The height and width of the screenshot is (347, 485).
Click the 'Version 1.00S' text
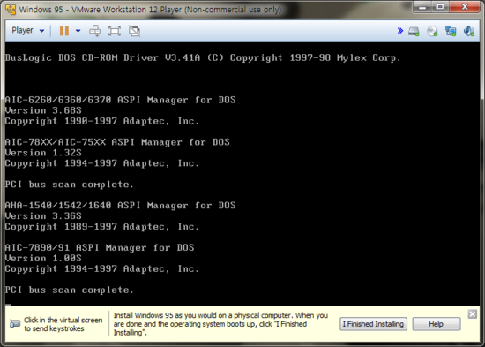pyautogui.click(x=43, y=258)
